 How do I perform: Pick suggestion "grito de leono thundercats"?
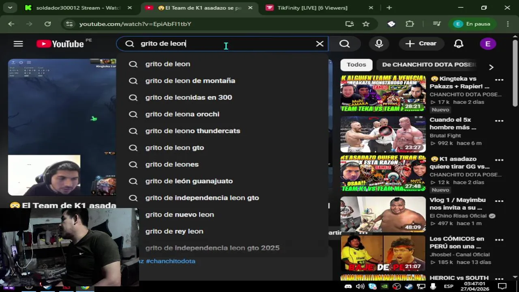pos(222,131)
